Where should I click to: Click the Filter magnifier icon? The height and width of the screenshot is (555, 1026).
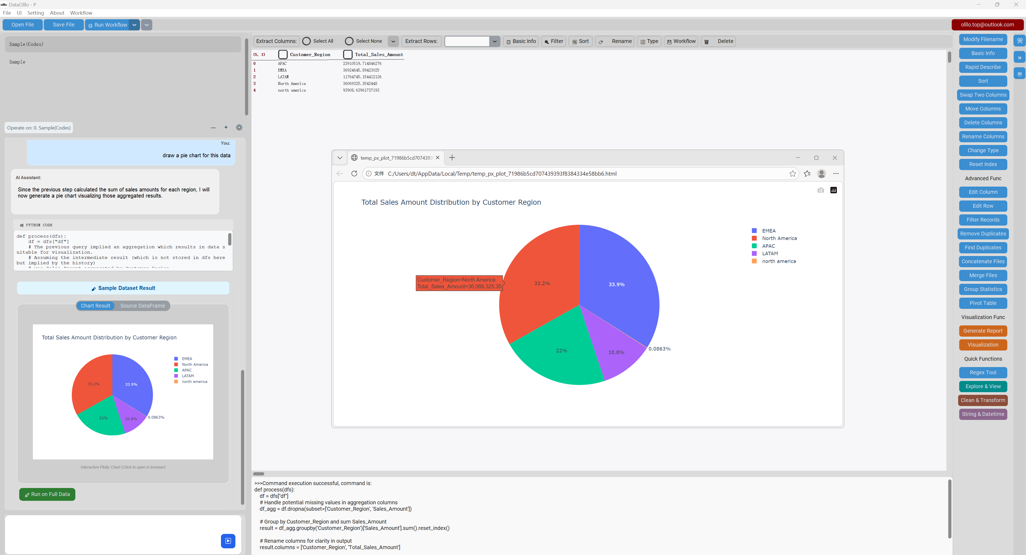point(547,41)
